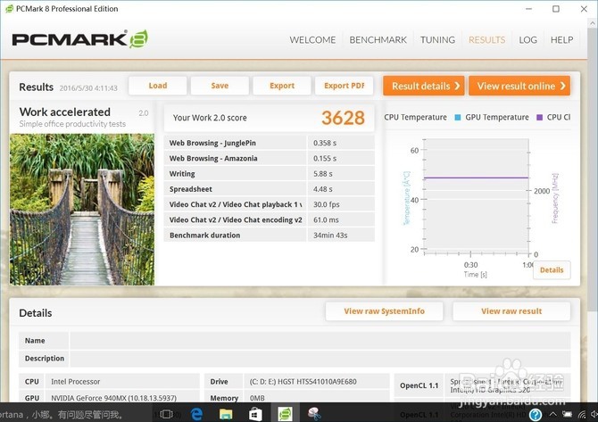Click the 30.0 fps value
598x422 pixels.
point(327,204)
